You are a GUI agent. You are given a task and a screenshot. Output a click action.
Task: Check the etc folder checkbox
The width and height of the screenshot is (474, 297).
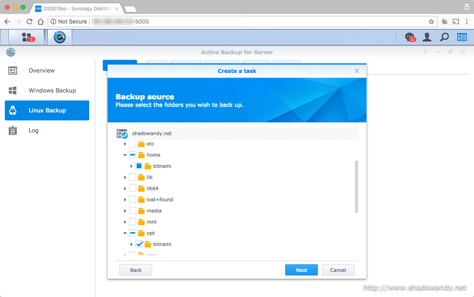pyautogui.click(x=132, y=144)
